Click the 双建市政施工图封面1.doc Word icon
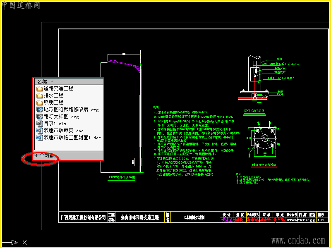The height and width of the screenshot is (248, 331). (x=39, y=138)
